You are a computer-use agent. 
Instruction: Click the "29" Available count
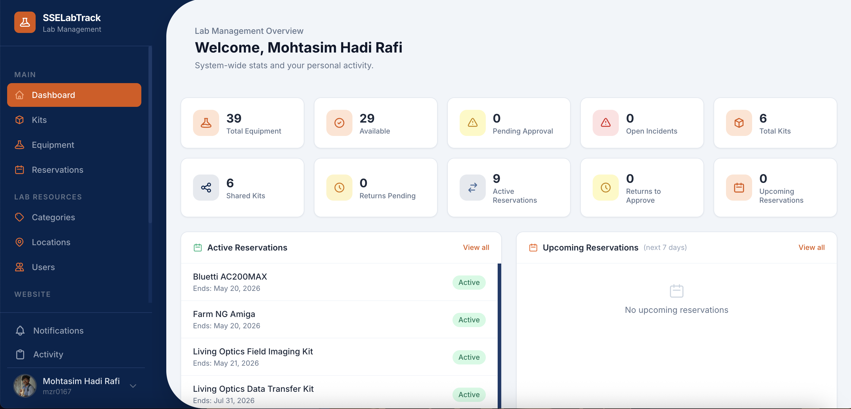[367, 118]
